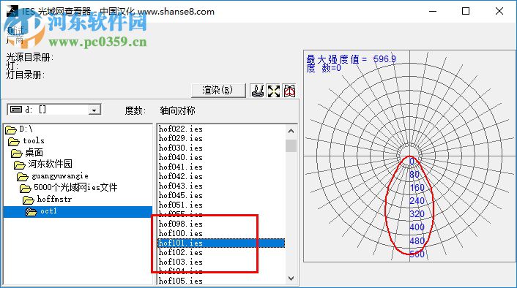Select the D:\ root folder
Viewport: 517px width, 288px height.
coord(20,129)
